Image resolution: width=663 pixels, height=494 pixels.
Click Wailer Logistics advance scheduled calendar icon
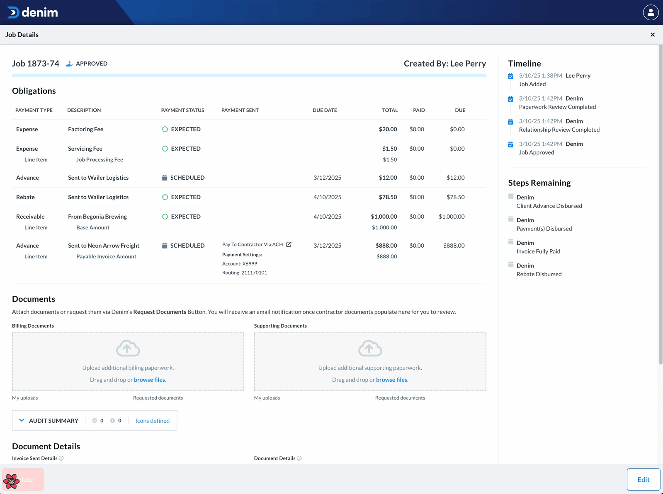(x=165, y=178)
